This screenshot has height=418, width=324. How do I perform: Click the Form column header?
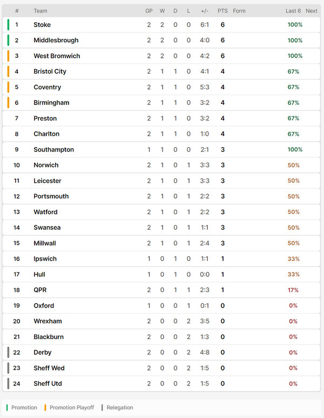coord(239,11)
